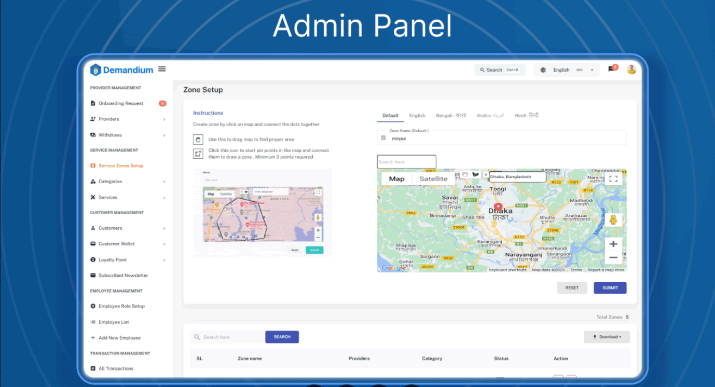The image size is (715, 387).
Task: Open Service Zones Setup in sidebar
Action: (x=120, y=166)
